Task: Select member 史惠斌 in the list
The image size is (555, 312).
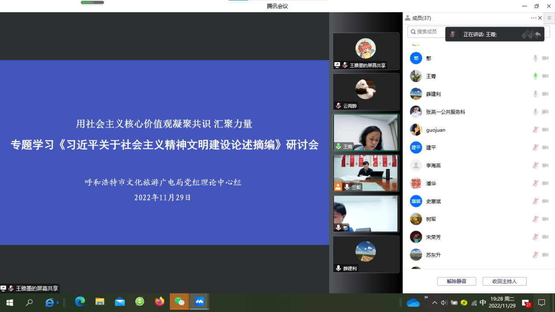Action: (x=433, y=202)
